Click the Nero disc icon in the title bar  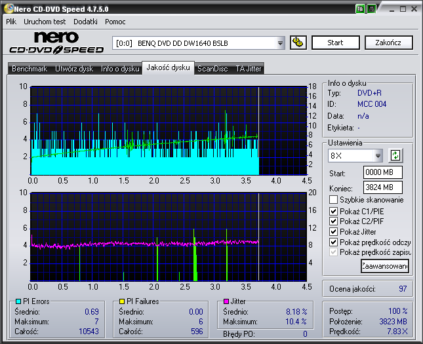7,9
